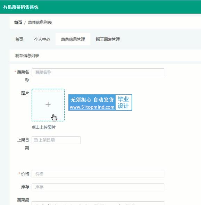Click the calendar icon in 上架日期 field

pyautogui.click(x=36, y=140)
